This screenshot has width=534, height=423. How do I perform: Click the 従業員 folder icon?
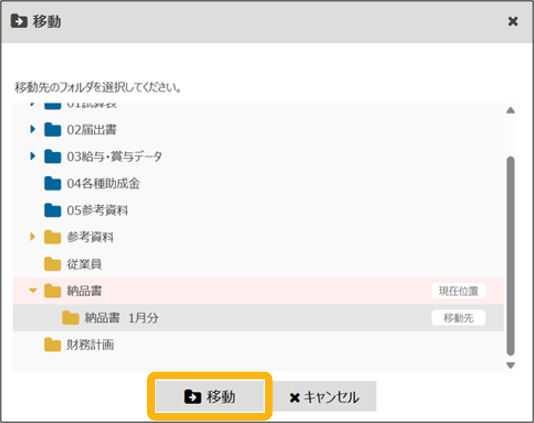[52, 264]
